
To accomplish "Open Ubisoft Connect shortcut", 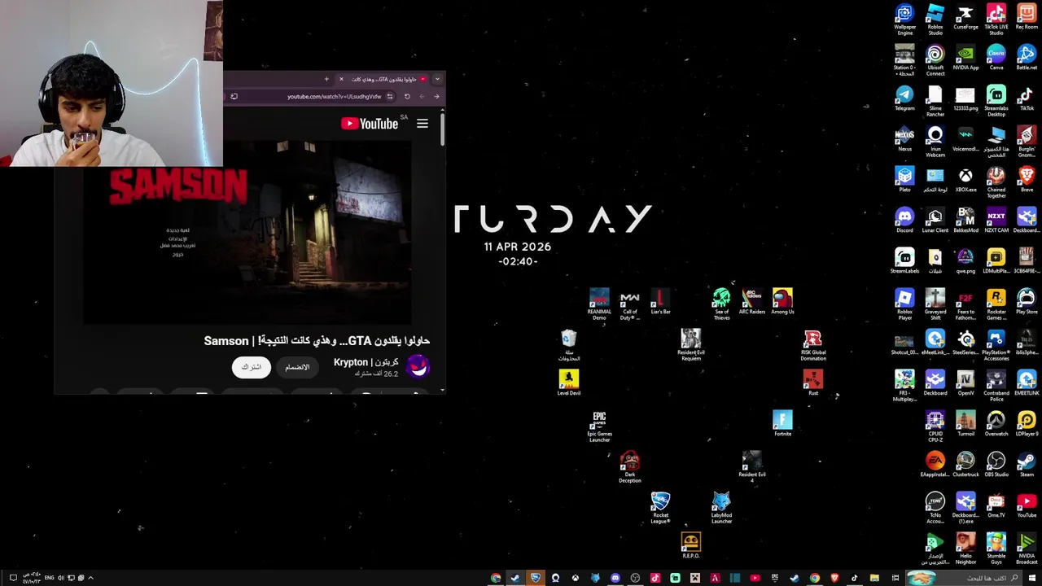I will point(935,60).
